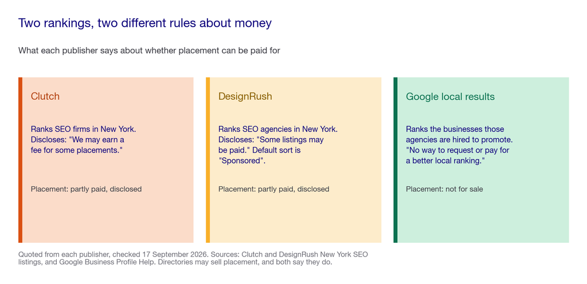This screenshot has width=587, height=284.
Task: Click the title "Two rankings, two different rules about money"
Action: (x=145, y=23)
